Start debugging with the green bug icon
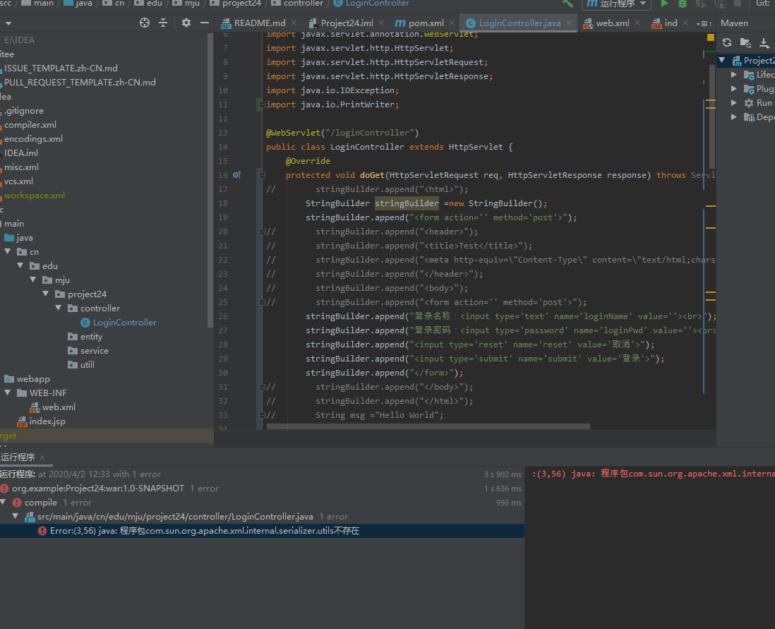775x629 pixels. 683,4
